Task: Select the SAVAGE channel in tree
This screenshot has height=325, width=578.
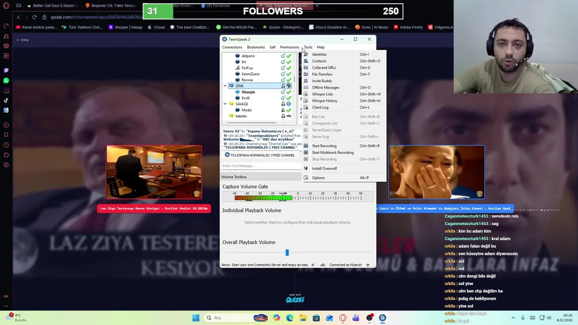Action: pos(242,104)
